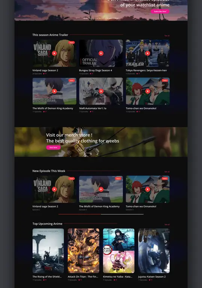This screenshot has height=288, width=202.
Task: Click the New badge on Vinland Saga trailer card
Action: coord(72,42)
